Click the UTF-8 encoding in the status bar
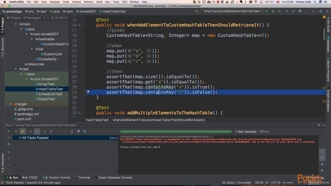This screenshot has height=186, width=331. pyautogui.click(x=276, y=182)
